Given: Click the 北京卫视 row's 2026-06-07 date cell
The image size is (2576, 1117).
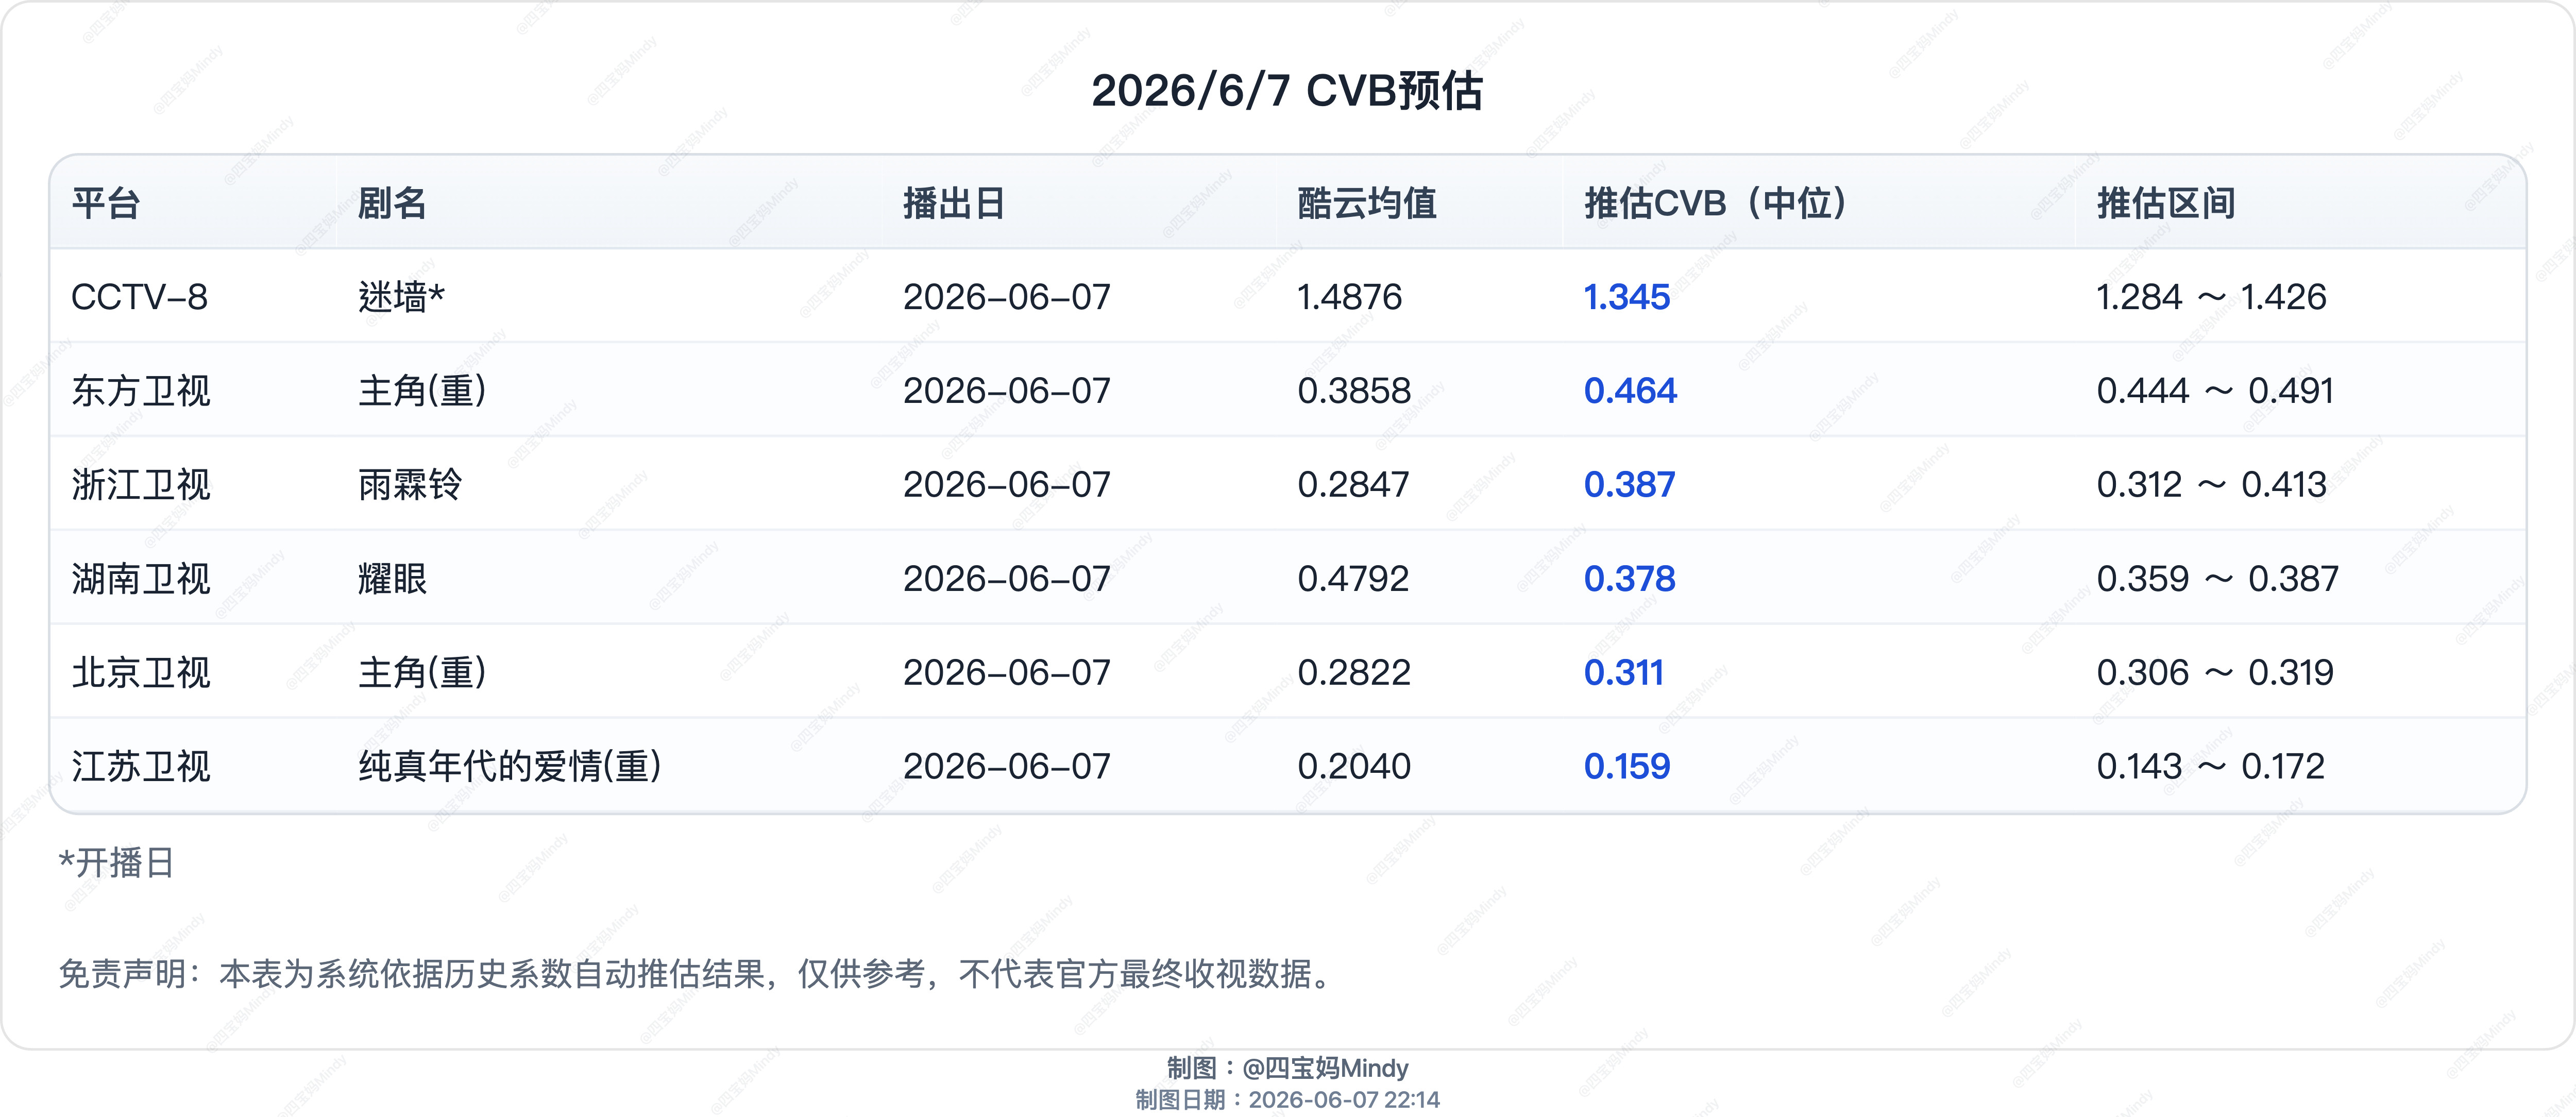Looking at the screenshot, I should click(1006, 673).
